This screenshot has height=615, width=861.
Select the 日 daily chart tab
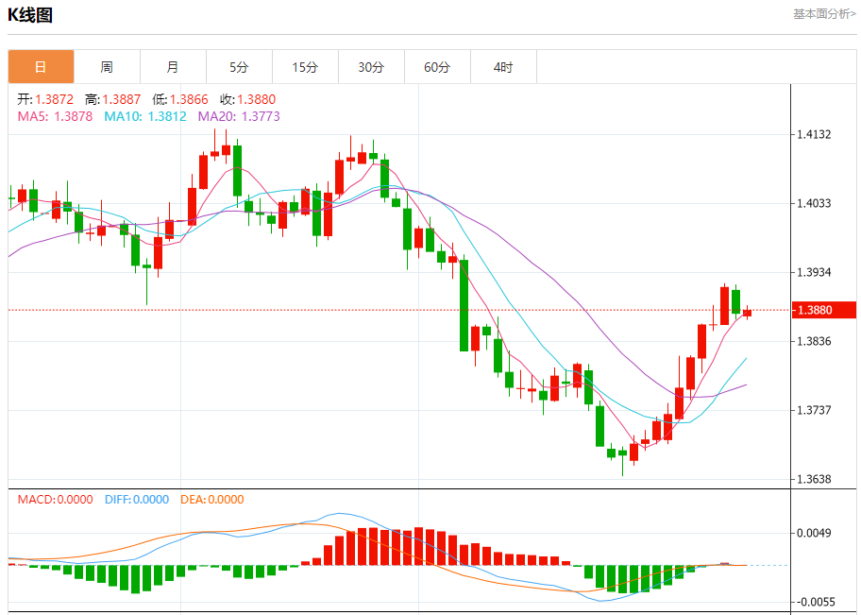[x=41, y=67]
